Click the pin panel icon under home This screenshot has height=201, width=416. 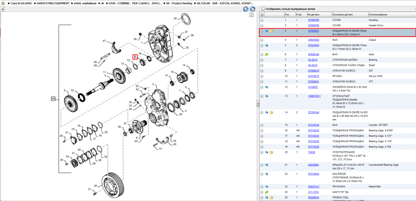[2, 9]
